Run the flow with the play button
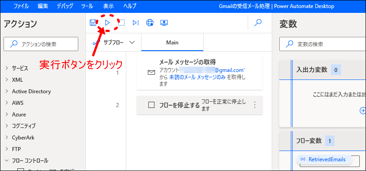This screenshot has height=171, width=366. point(107,23)
